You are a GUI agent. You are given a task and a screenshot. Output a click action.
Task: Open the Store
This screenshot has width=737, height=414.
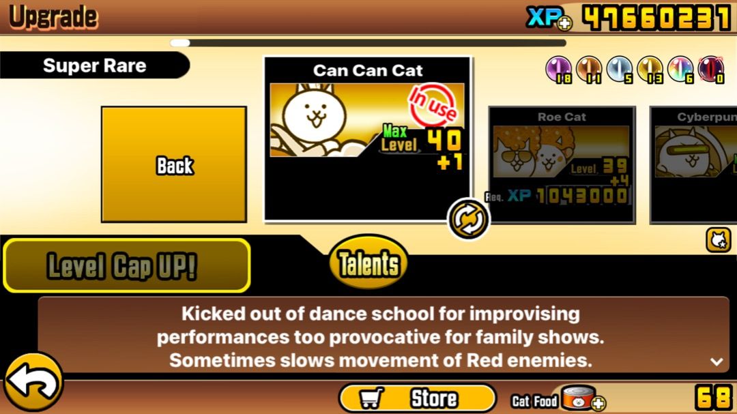click(x=418, y=398)
